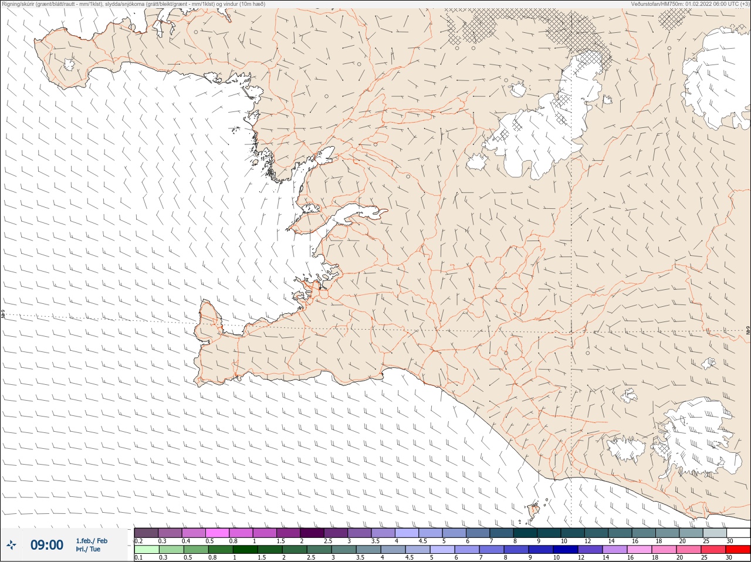Select upper-scale swatch between 14 and 16
The height and width of the screenshot is (562, 751).
point(620,533)
